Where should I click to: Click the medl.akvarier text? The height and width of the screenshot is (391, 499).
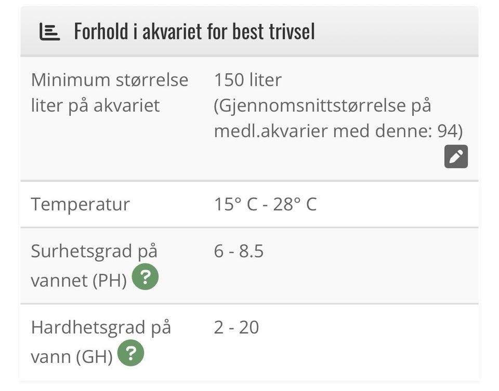pos(271,131)
